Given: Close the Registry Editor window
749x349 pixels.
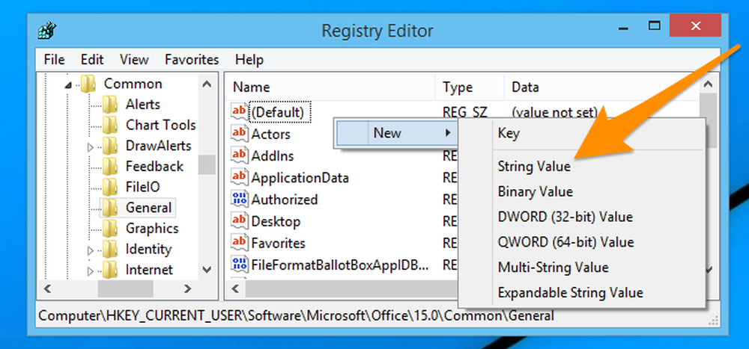Looking at the screenshot, I should pos(695,25).
